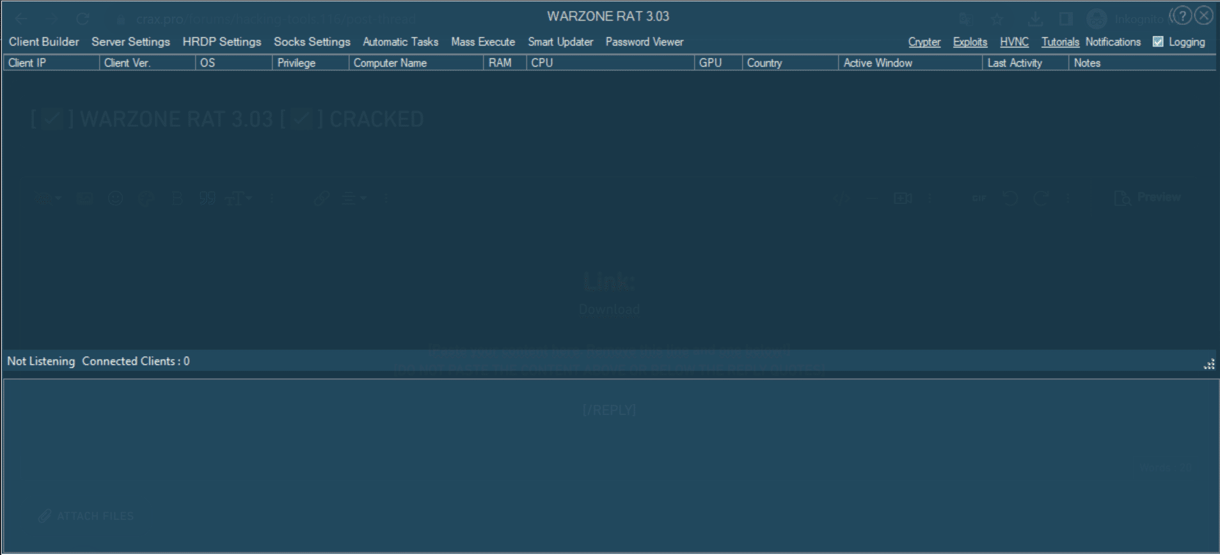This screenshot has height=555, width=1220.
Task: Open the Automatic Tasks menu
Action: coord(400,42)
